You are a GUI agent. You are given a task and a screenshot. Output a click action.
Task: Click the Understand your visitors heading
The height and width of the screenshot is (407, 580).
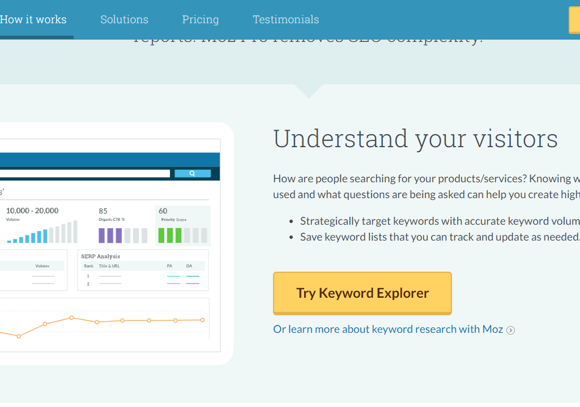[415, 139]
